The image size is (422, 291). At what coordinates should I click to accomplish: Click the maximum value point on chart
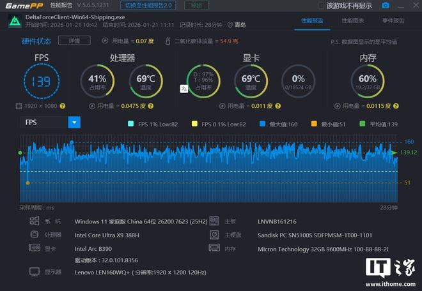[x=72, y=142]
